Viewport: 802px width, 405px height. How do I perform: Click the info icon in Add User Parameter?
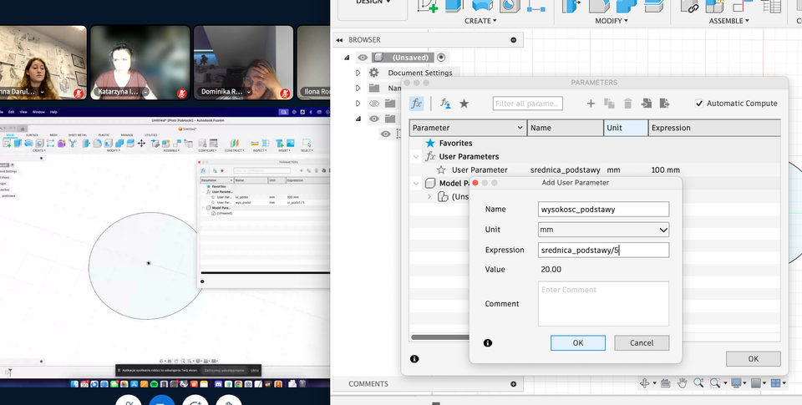click(x=488, y=342)
